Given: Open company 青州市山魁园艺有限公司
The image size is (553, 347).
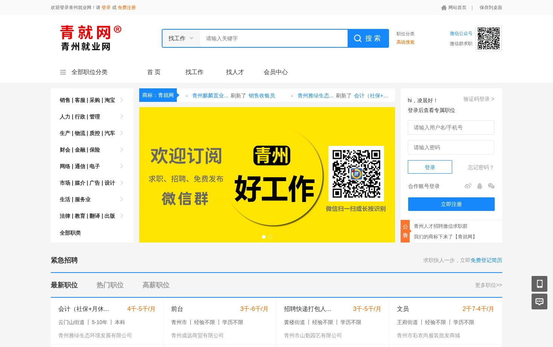Looking at the screenshot, I should pos(313,335).
